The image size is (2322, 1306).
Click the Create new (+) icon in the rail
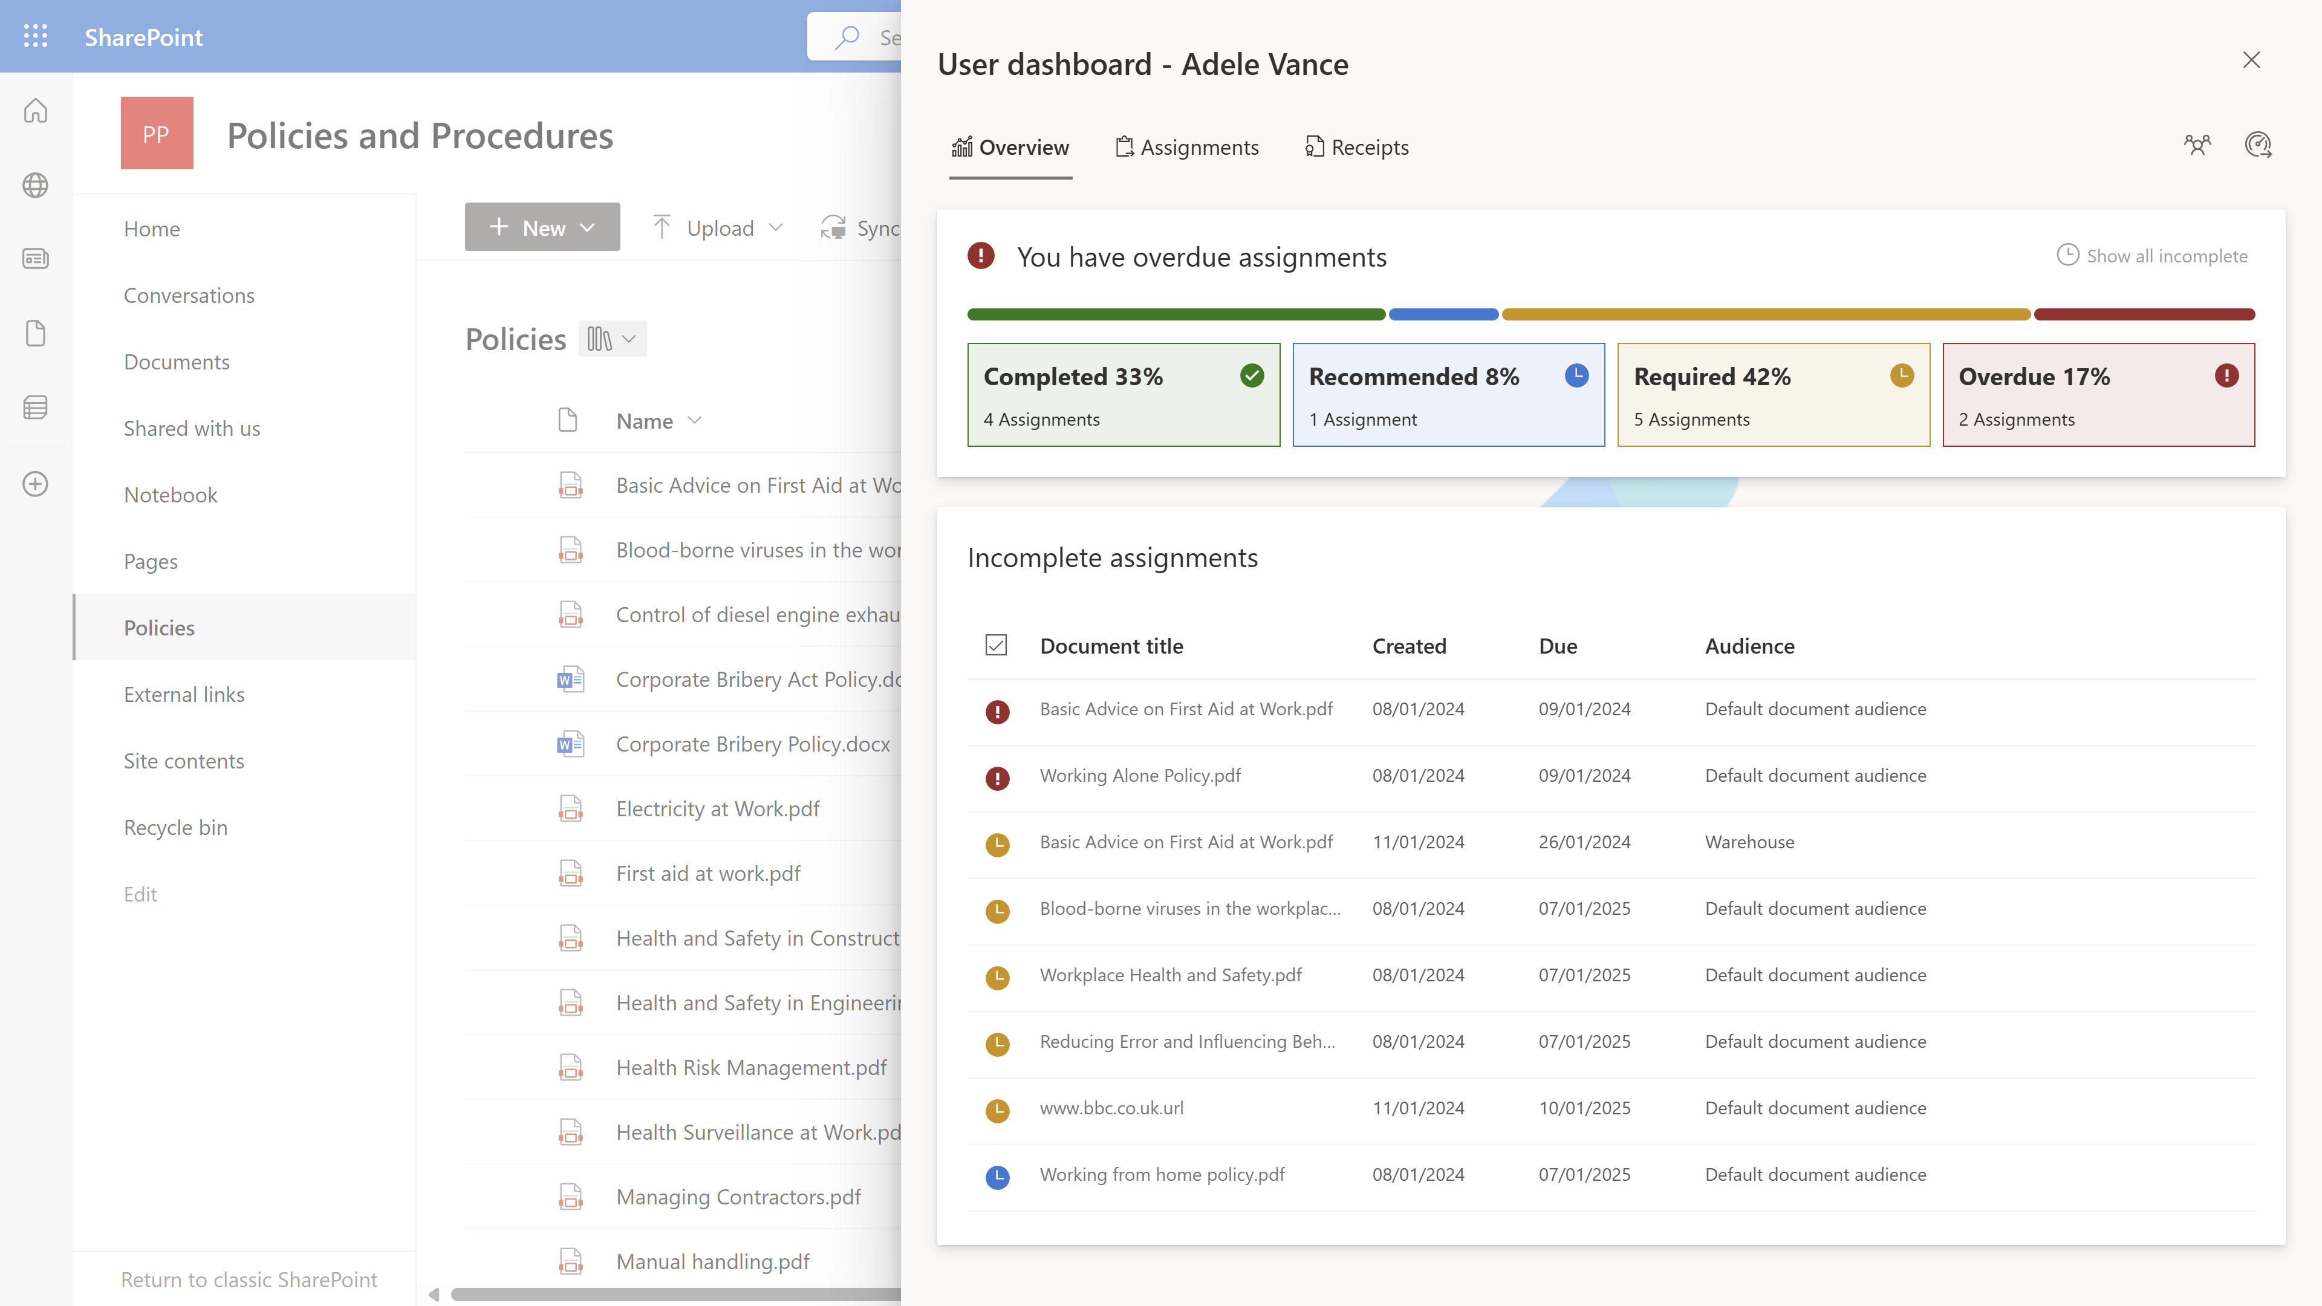point(35,484)
